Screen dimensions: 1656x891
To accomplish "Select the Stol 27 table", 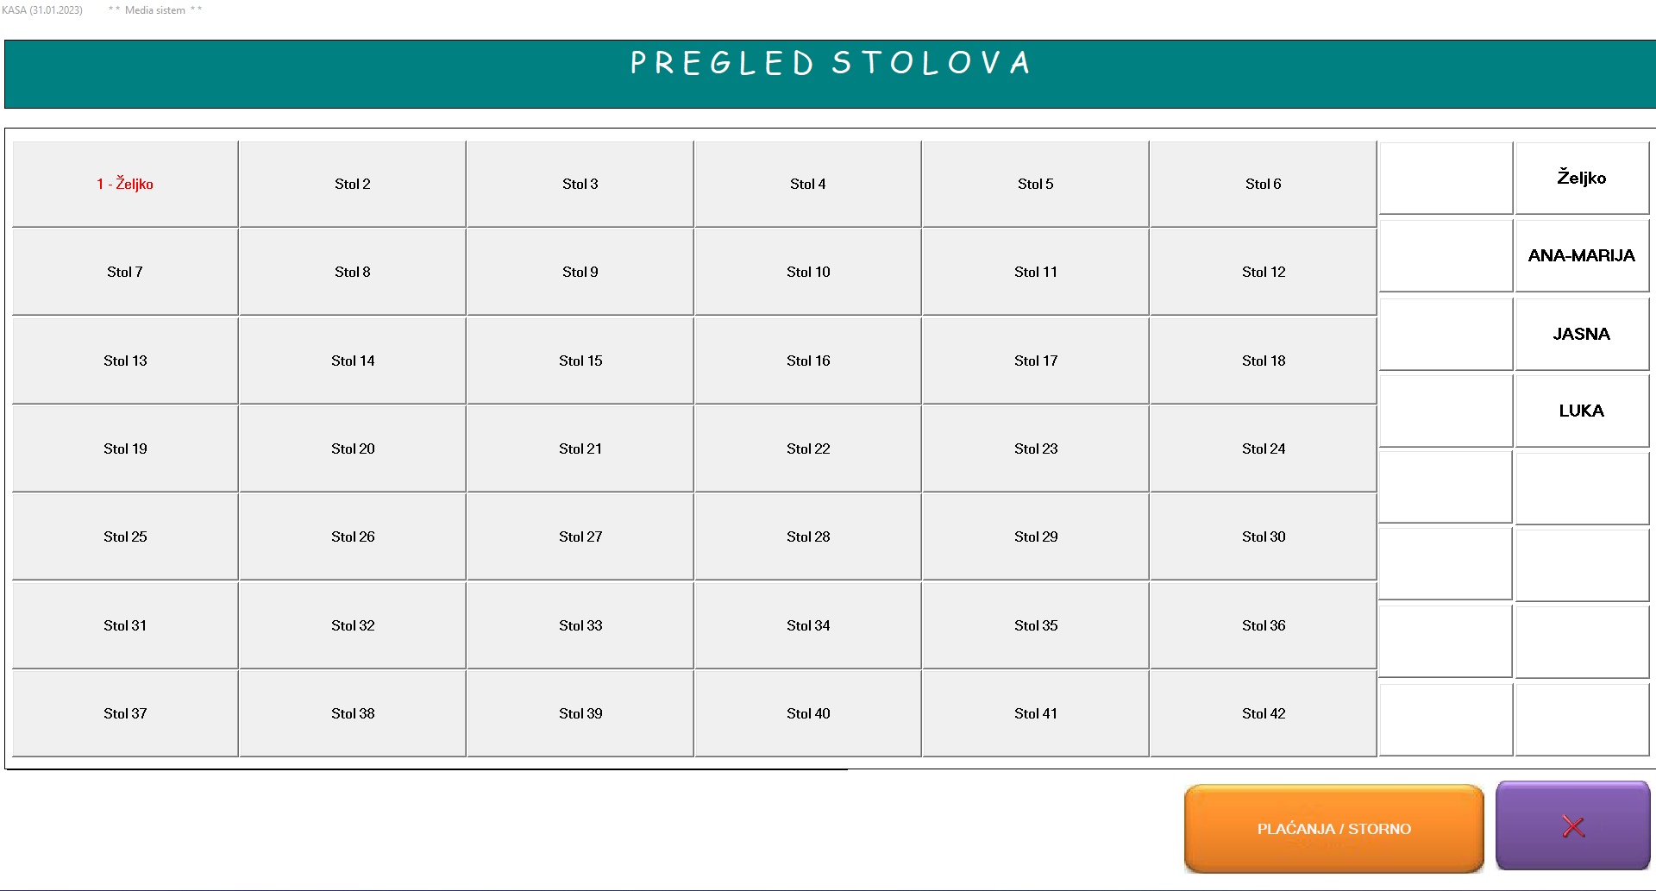I will click(580, 536).
